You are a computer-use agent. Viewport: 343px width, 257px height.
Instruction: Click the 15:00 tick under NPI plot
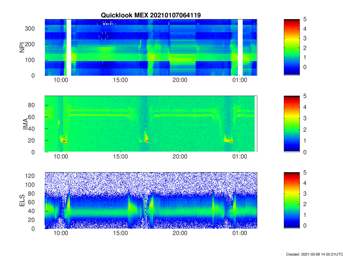click(x=121, y=80)
